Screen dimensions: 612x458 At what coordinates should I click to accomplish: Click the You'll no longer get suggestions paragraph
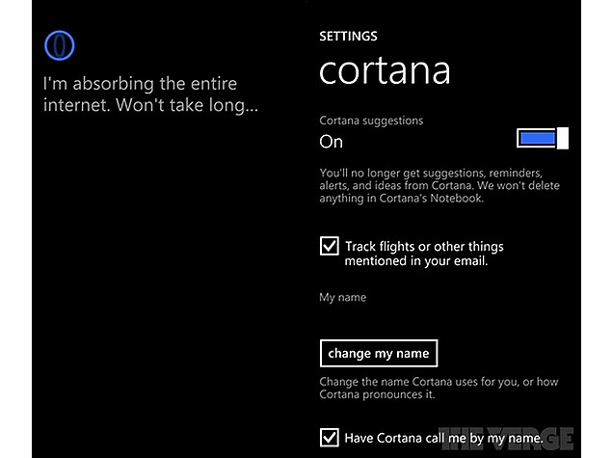[x=439, y=185]
